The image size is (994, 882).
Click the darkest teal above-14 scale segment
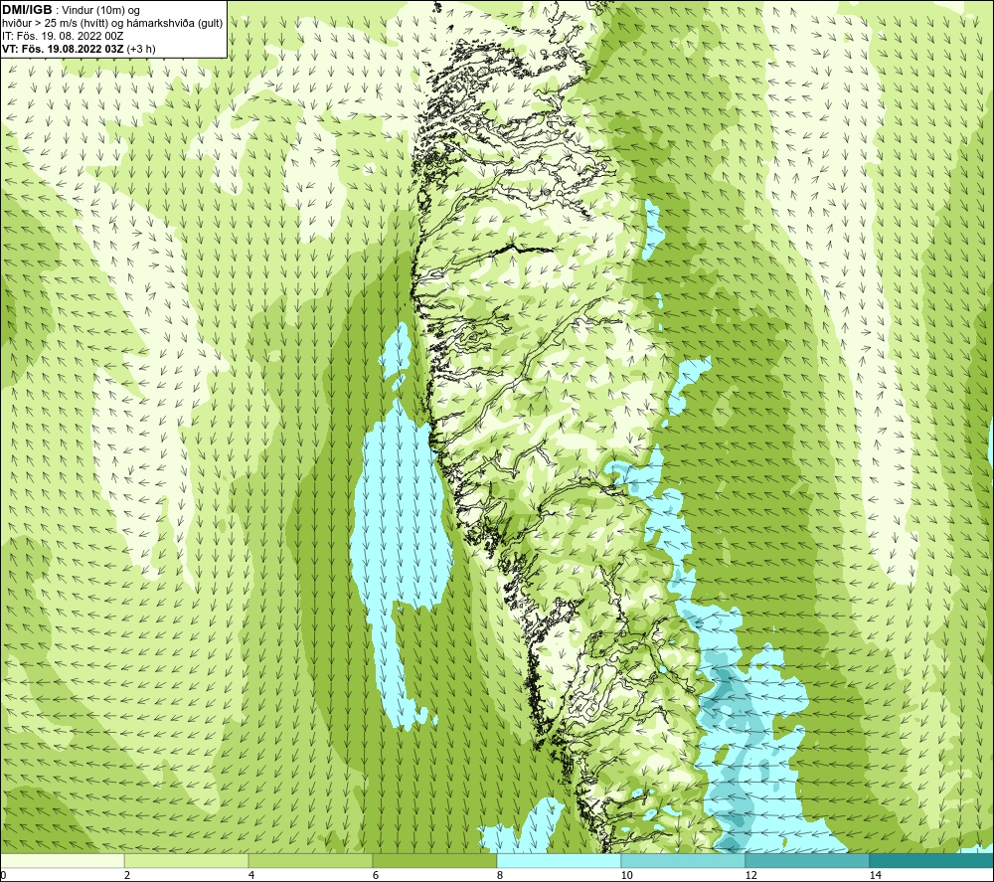(x=931, y=860)
